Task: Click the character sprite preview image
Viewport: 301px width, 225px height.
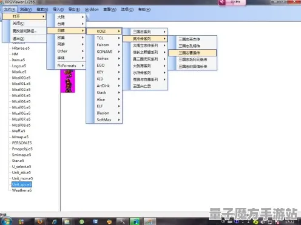Action: point(68,81)
